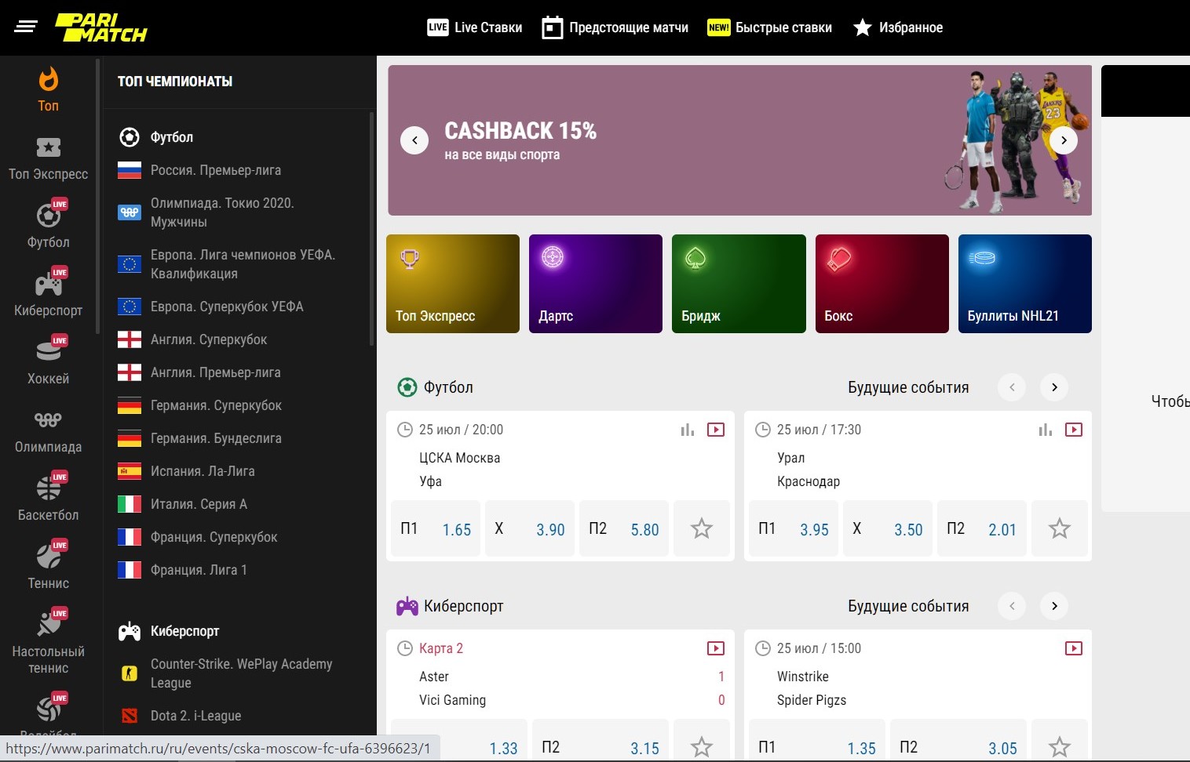Open video stream for Aster - Vici Gaming

[x=716, y=648]
